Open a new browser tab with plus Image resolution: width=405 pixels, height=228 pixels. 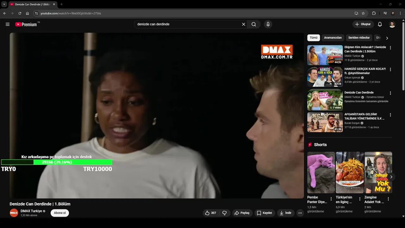61,4
